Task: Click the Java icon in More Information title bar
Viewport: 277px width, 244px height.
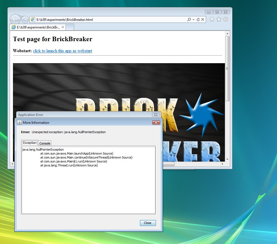Action: pos(19,123)
